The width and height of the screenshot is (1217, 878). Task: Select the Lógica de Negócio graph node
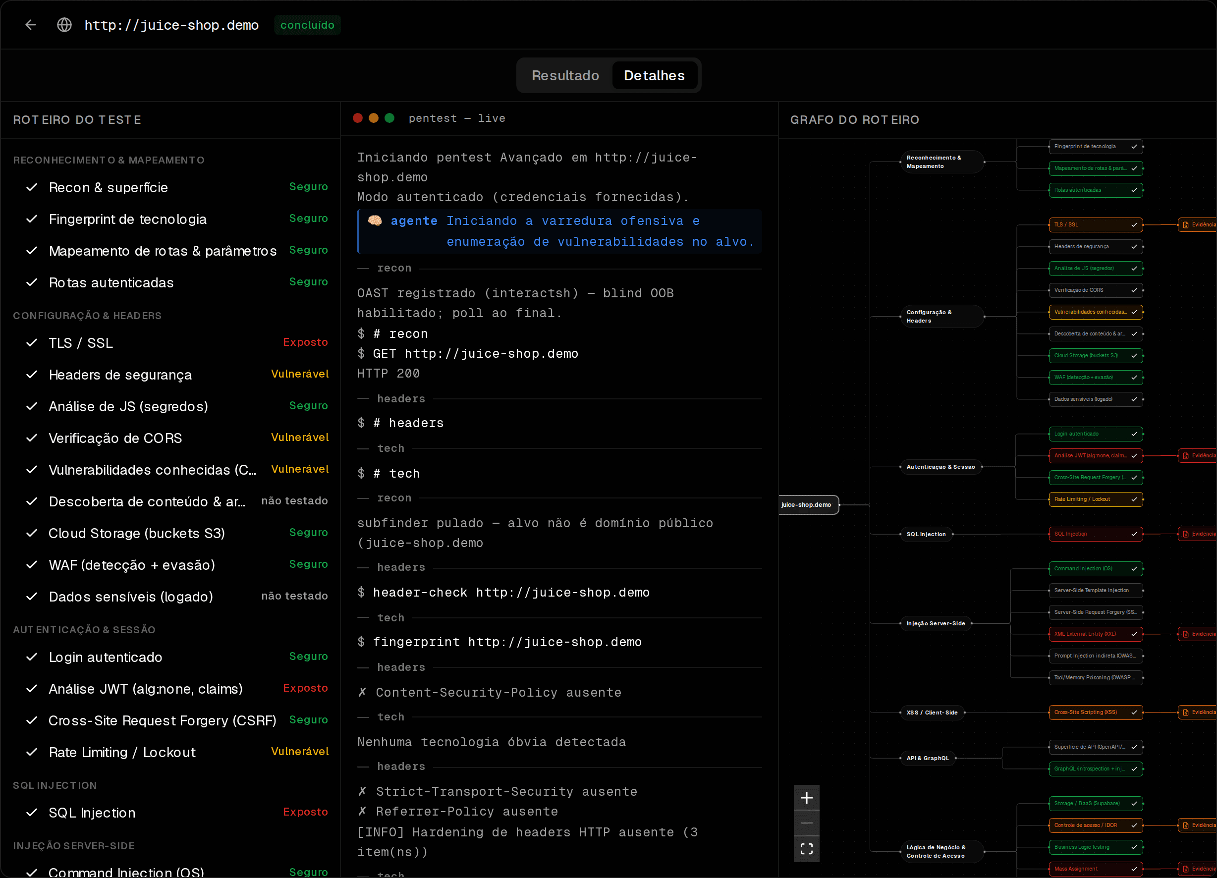941,851
